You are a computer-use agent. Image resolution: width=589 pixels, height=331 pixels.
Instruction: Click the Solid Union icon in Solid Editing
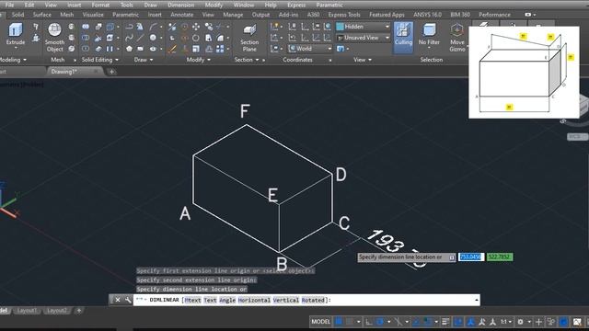(86, 27)
